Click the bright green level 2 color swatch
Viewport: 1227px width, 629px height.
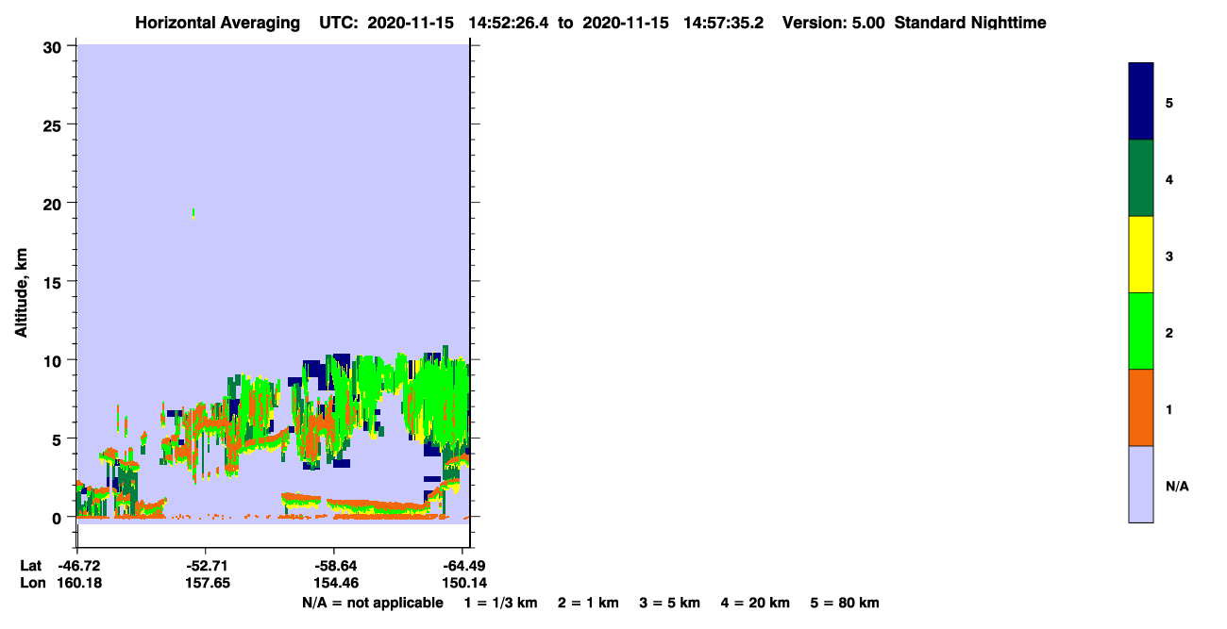[1141, 331]
